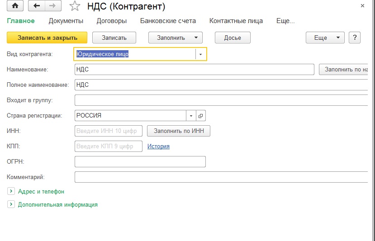The width and height of the screenshot is (375, 241).
Task: Go forward with the right arrow
Action: 52,6
